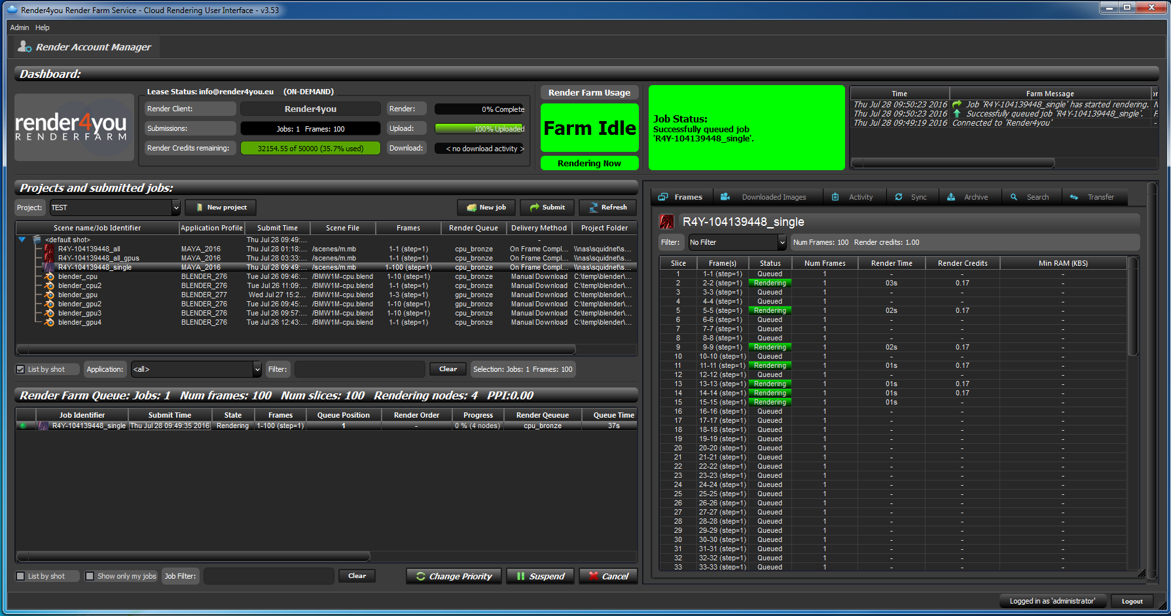Collapse the <default shot> tree node

tap(22, 240)
